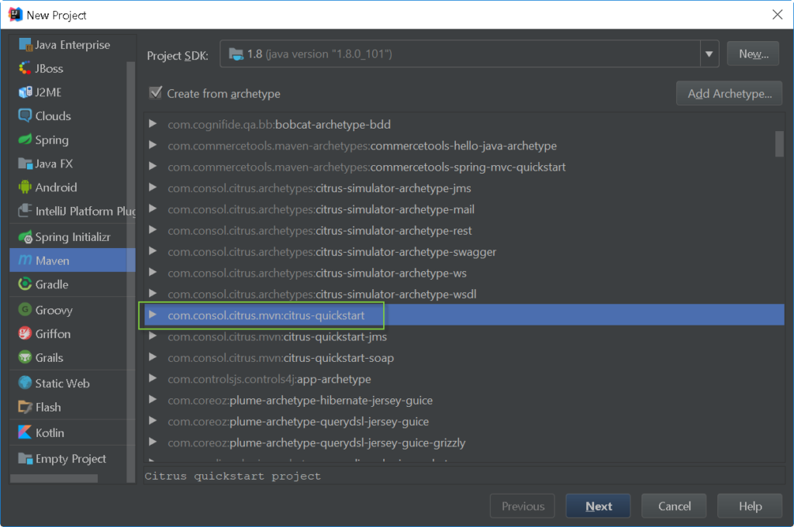This screenshot has height=527, width=794.
Task: Expand the bobcat-archetype-bdd archetype
Action: pyautogui.click(x=153, y=123)
